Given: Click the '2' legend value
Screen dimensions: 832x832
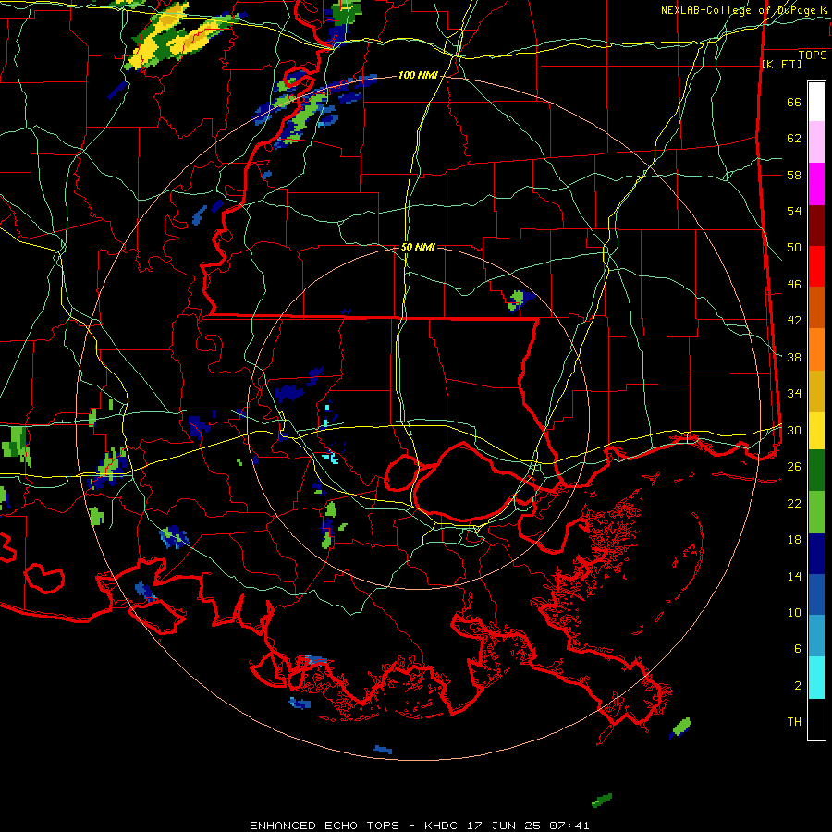Looking at the screenshot, I should pyautogui.click(x=798, y=685).
